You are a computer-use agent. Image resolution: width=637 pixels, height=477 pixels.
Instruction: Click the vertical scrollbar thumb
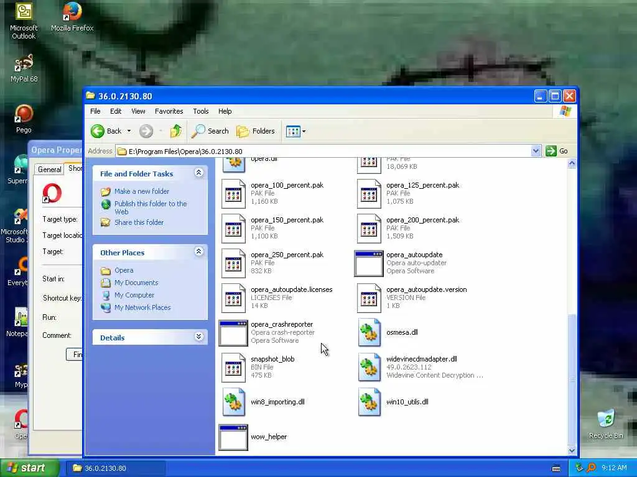pos(572,379)
